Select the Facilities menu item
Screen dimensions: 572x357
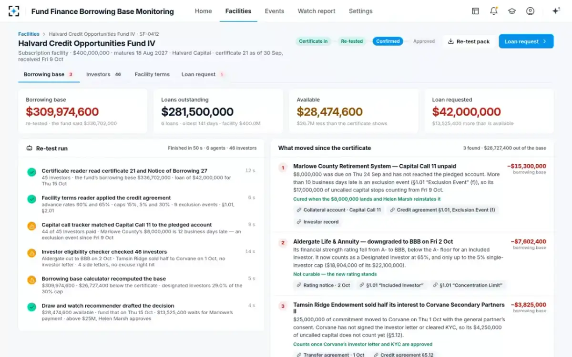[238, 11]
